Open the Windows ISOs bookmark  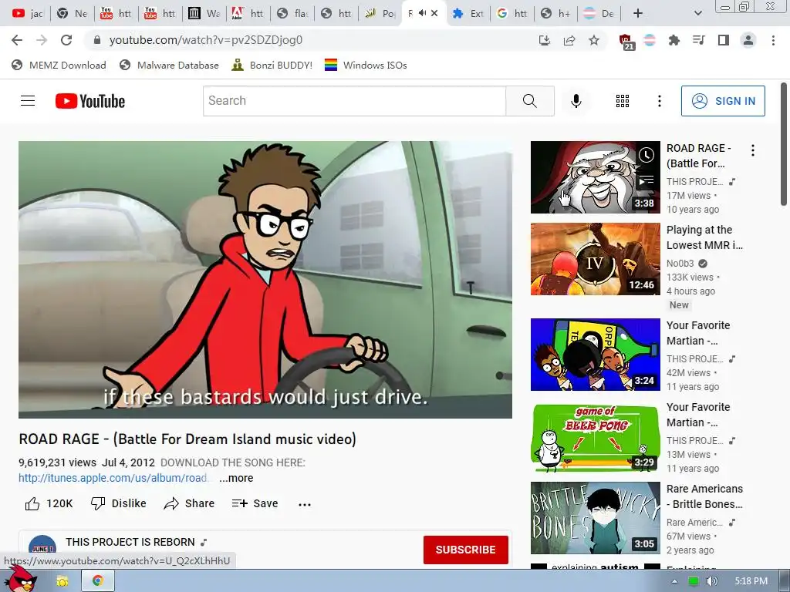[x=366, y=65]
